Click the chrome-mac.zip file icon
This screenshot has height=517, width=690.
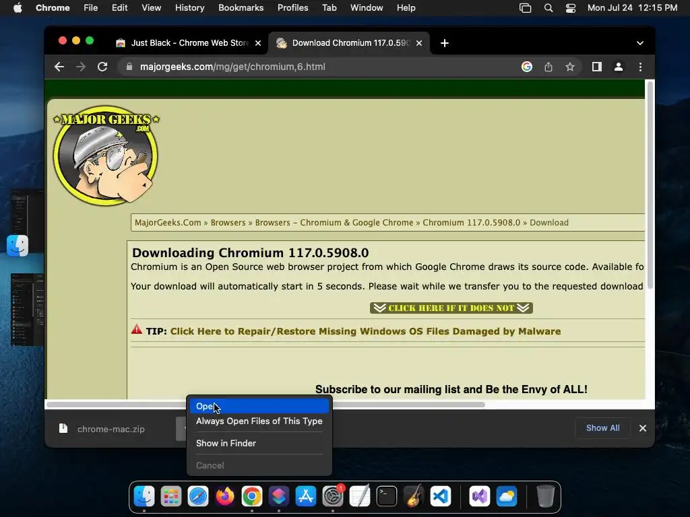pos(63,429)
